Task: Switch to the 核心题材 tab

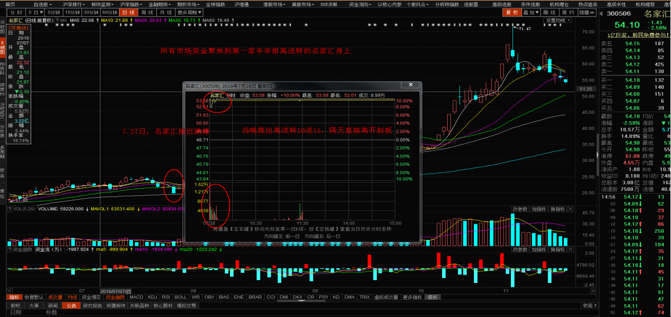Action: click(164, 306)
